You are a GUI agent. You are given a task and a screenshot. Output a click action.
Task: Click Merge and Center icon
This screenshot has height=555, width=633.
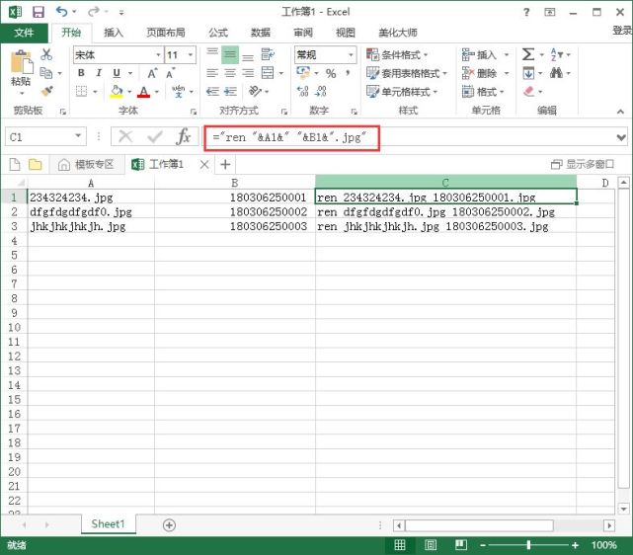[x=268, y=73]
